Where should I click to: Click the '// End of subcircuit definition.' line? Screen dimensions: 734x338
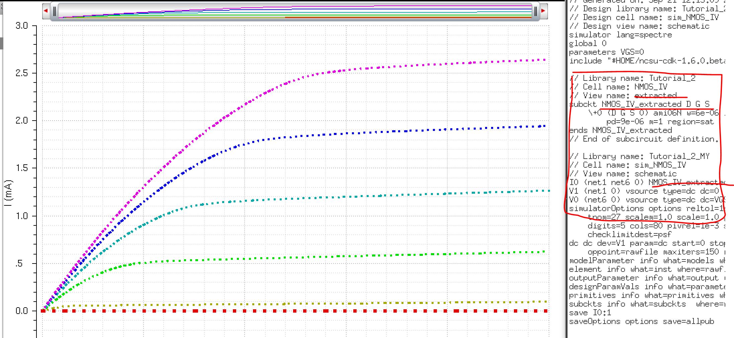pyautogui.click(x=644, y=139)
